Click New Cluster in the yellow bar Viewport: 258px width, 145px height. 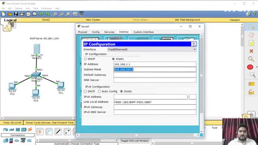[x=93, y=20]
